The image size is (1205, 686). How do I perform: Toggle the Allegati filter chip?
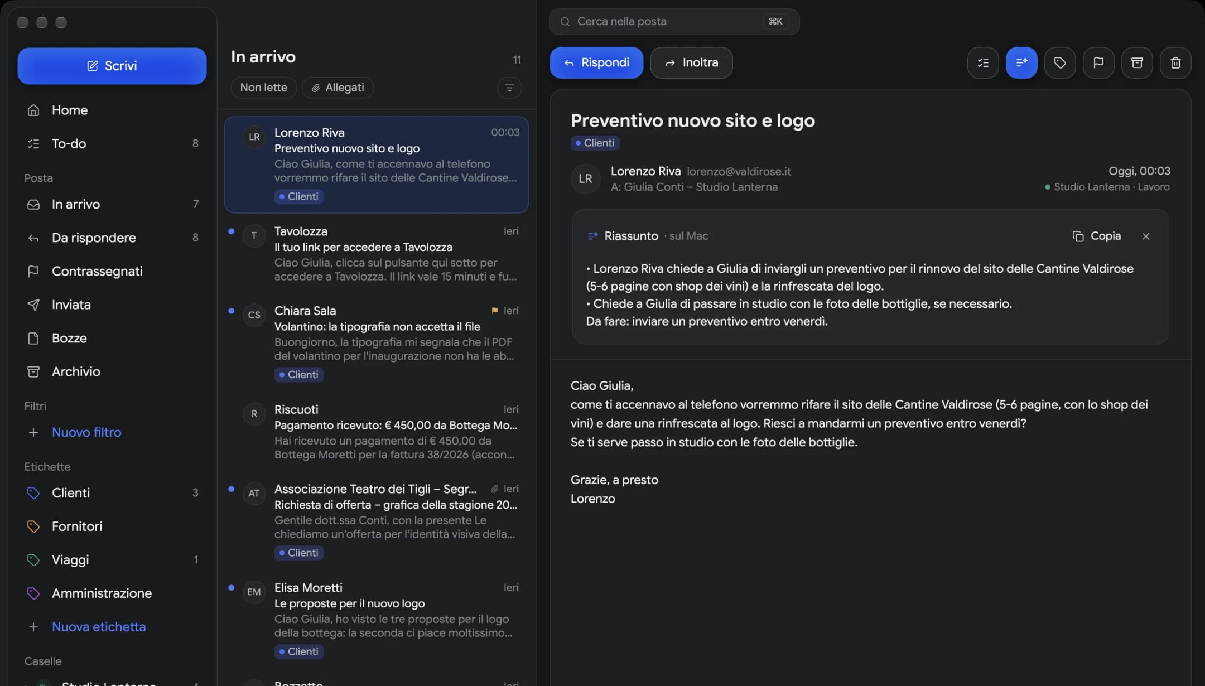click(x=338, y=88)
